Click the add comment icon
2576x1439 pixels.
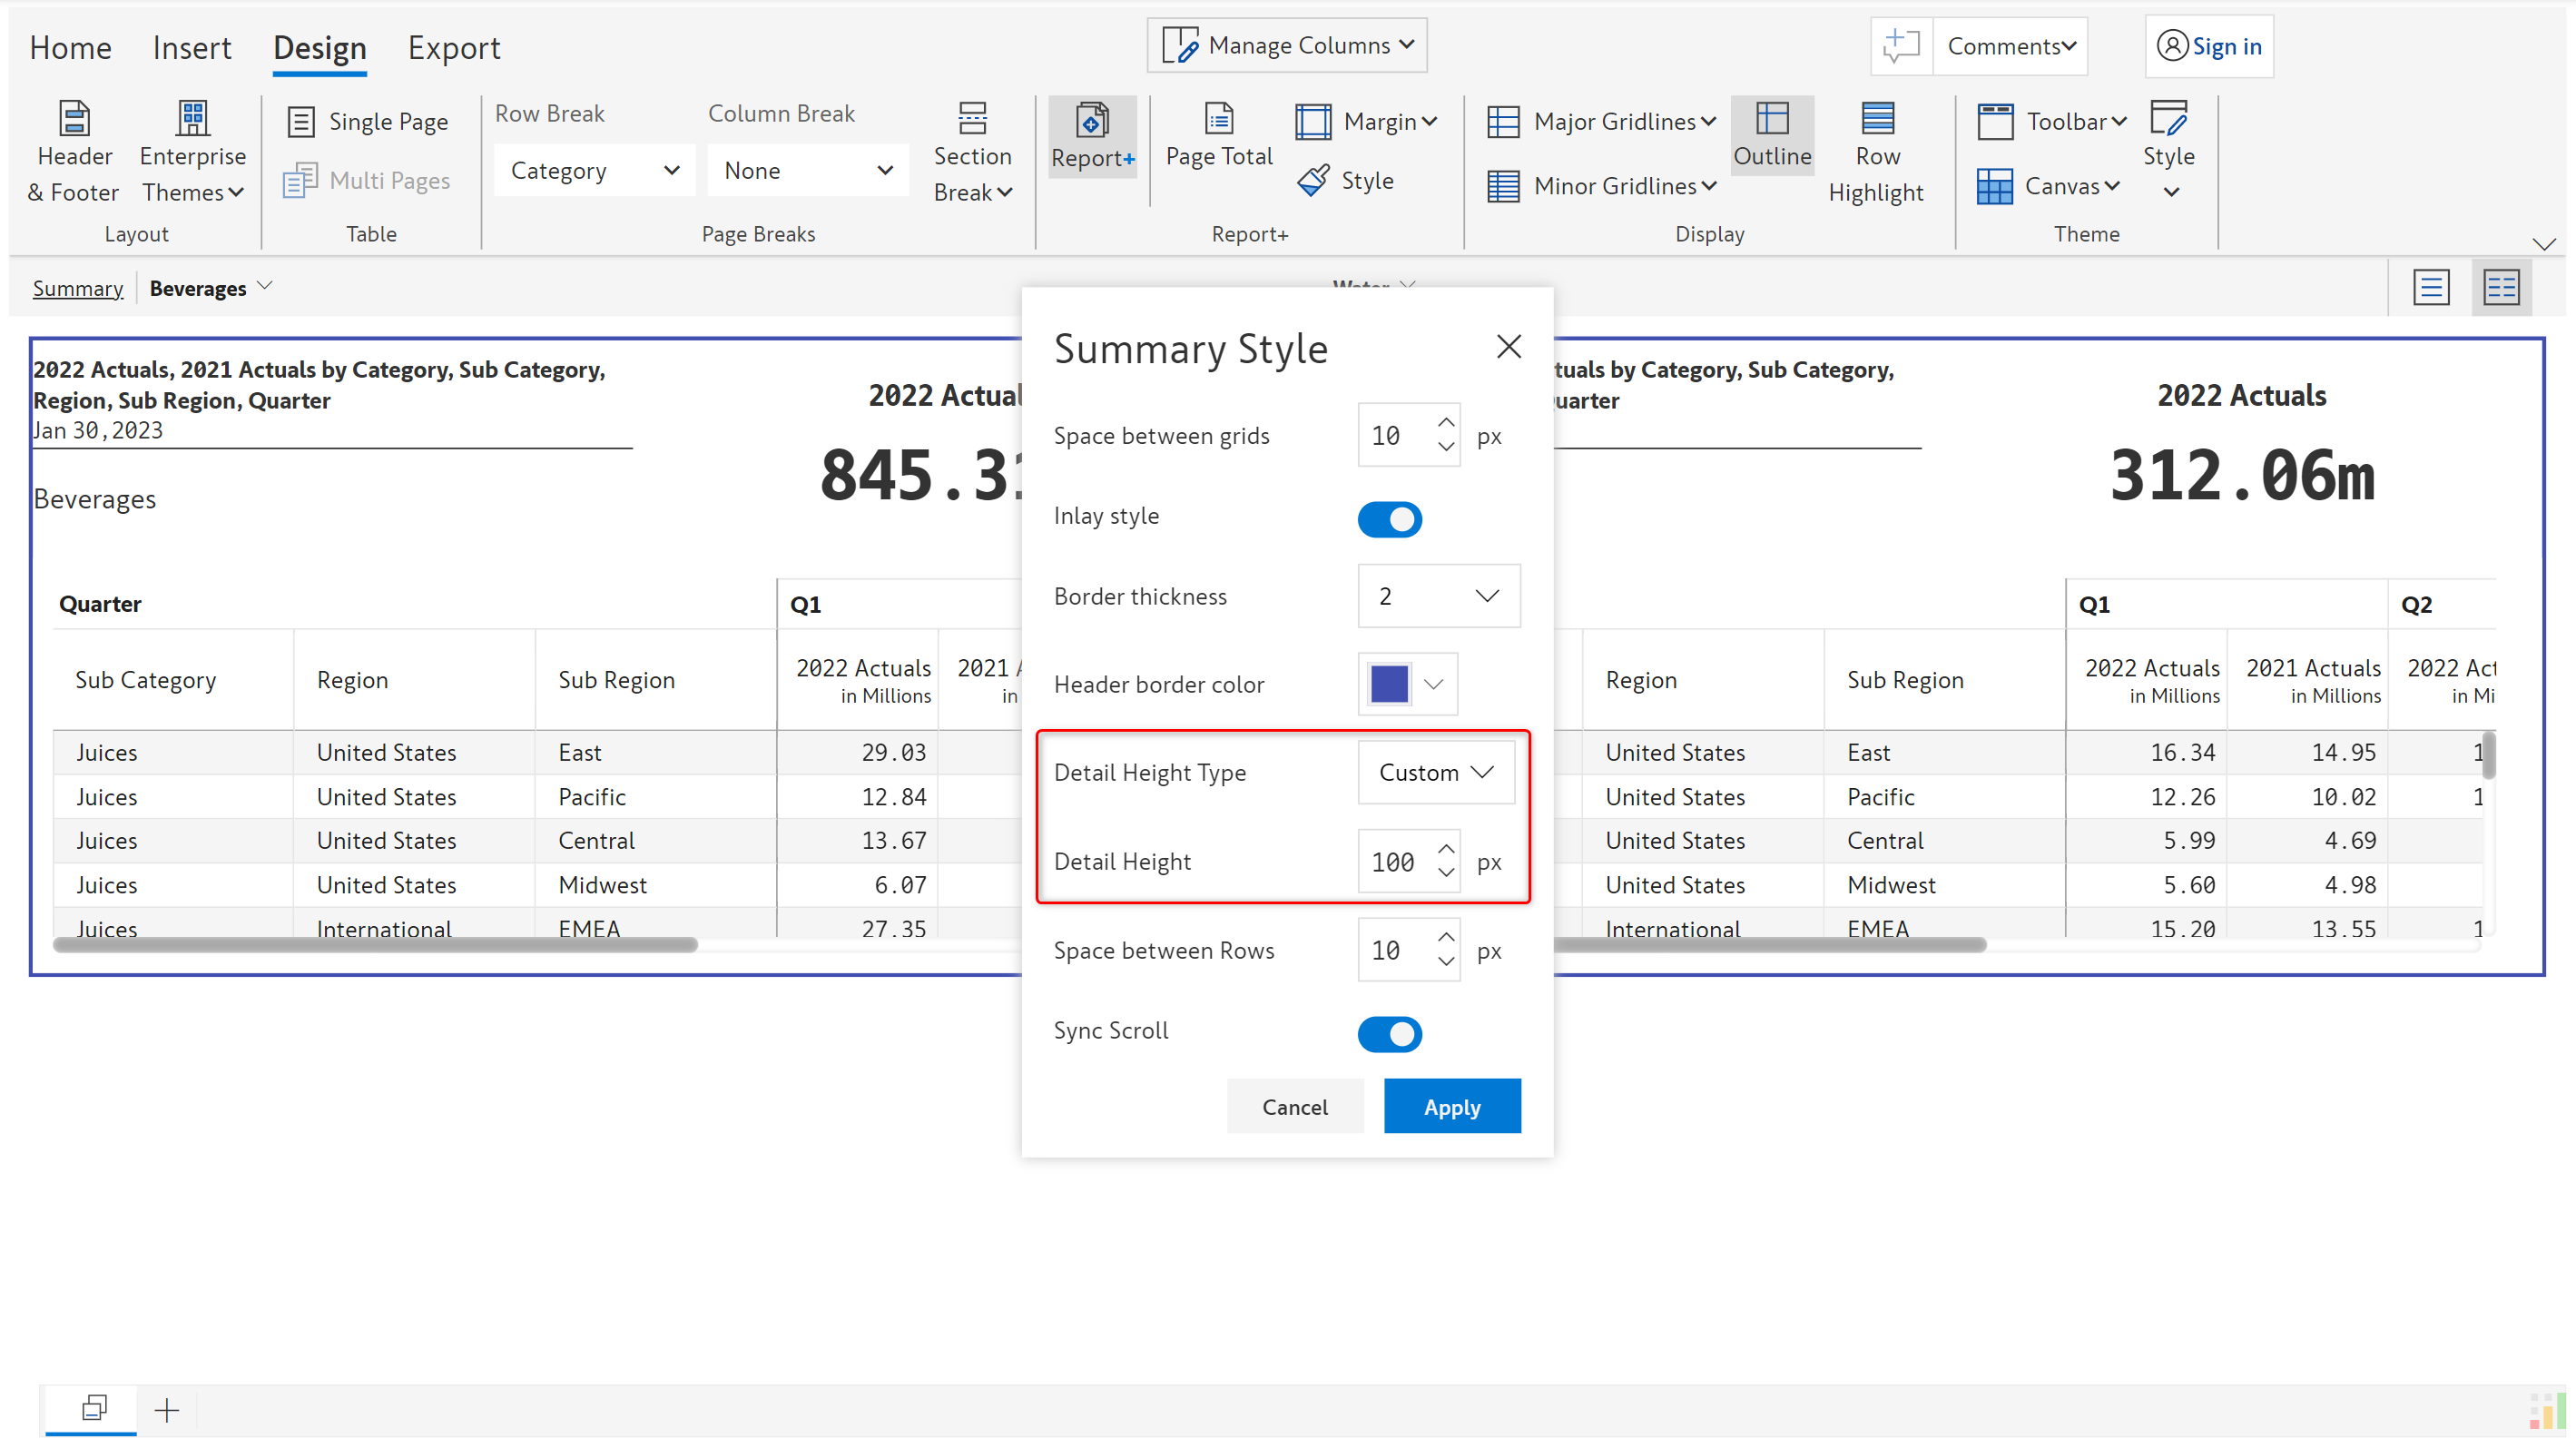tap(1901, 46)
